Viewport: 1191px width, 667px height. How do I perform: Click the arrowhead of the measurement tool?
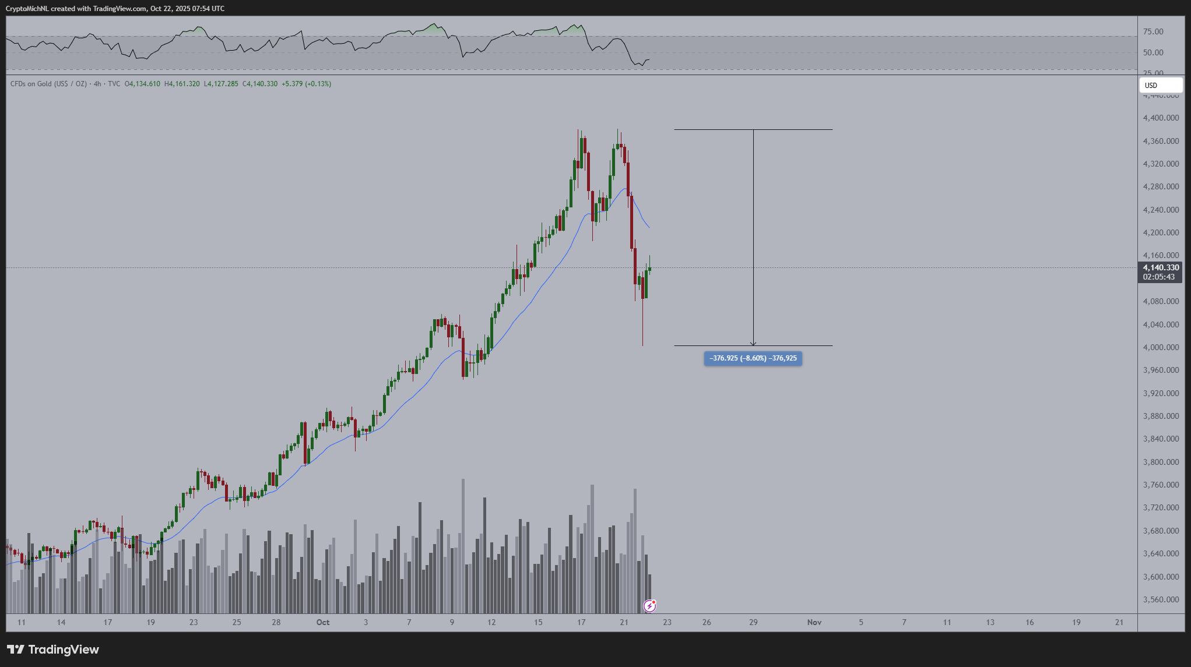click(753, 343)
